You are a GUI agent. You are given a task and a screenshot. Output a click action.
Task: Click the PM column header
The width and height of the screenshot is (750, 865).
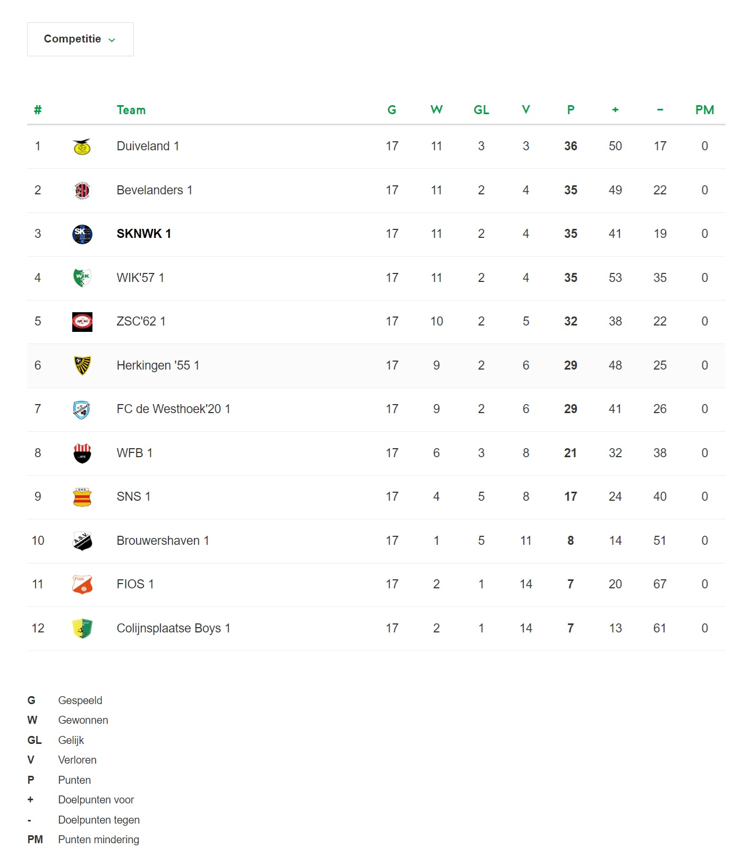point(704,110)
